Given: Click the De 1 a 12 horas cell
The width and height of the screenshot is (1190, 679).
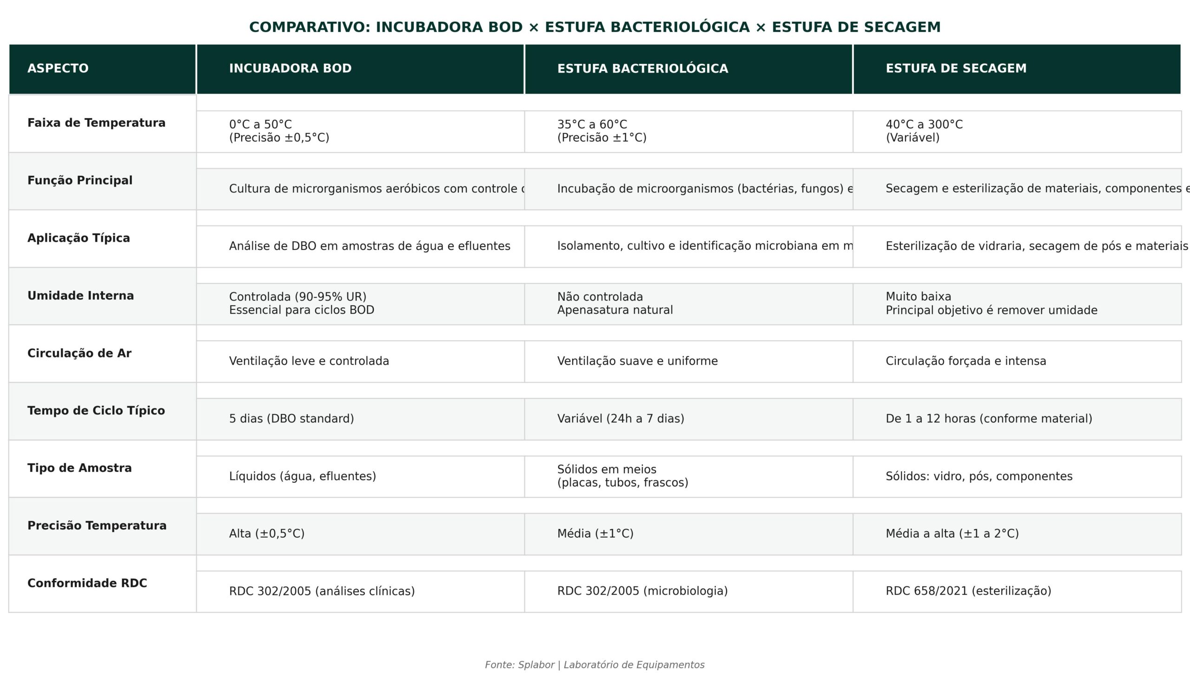Looking at the screenshot, I should pos(1018,419).
